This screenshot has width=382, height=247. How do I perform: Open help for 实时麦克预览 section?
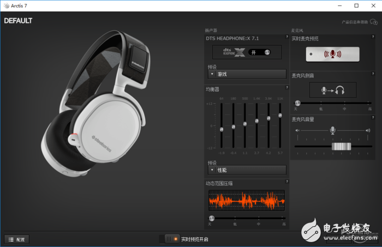tap(373, 37)
